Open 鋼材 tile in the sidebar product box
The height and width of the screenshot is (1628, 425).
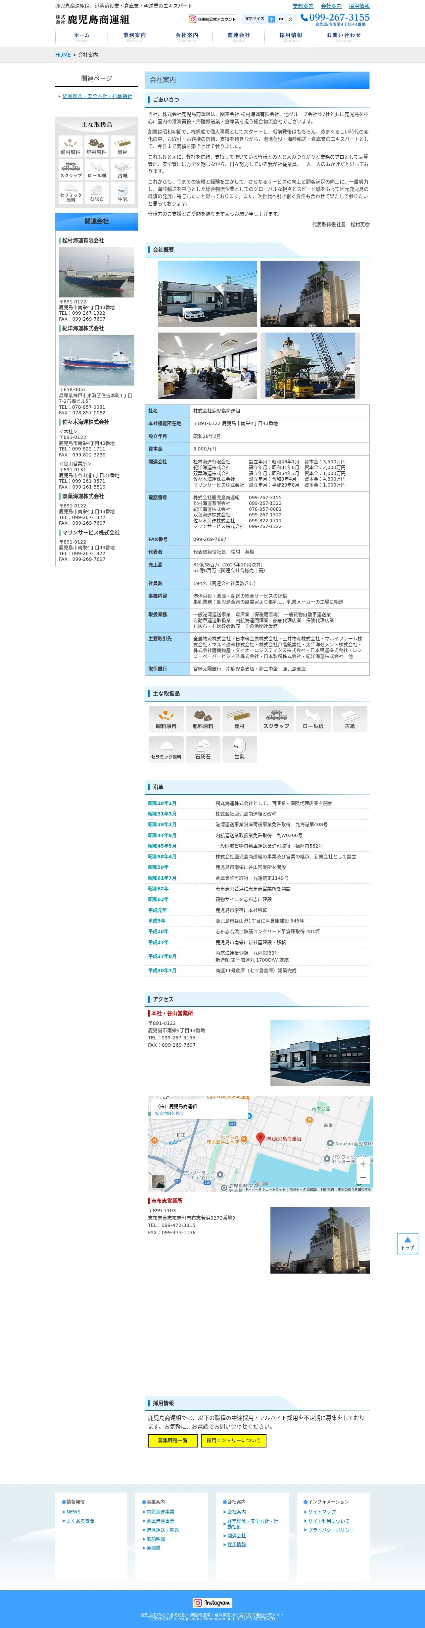(x=122, y=146)
